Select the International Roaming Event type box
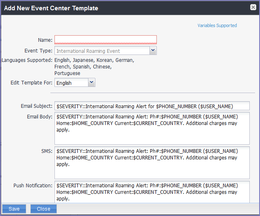The width and height of the screenshot is (260, 216). point(102,51)
